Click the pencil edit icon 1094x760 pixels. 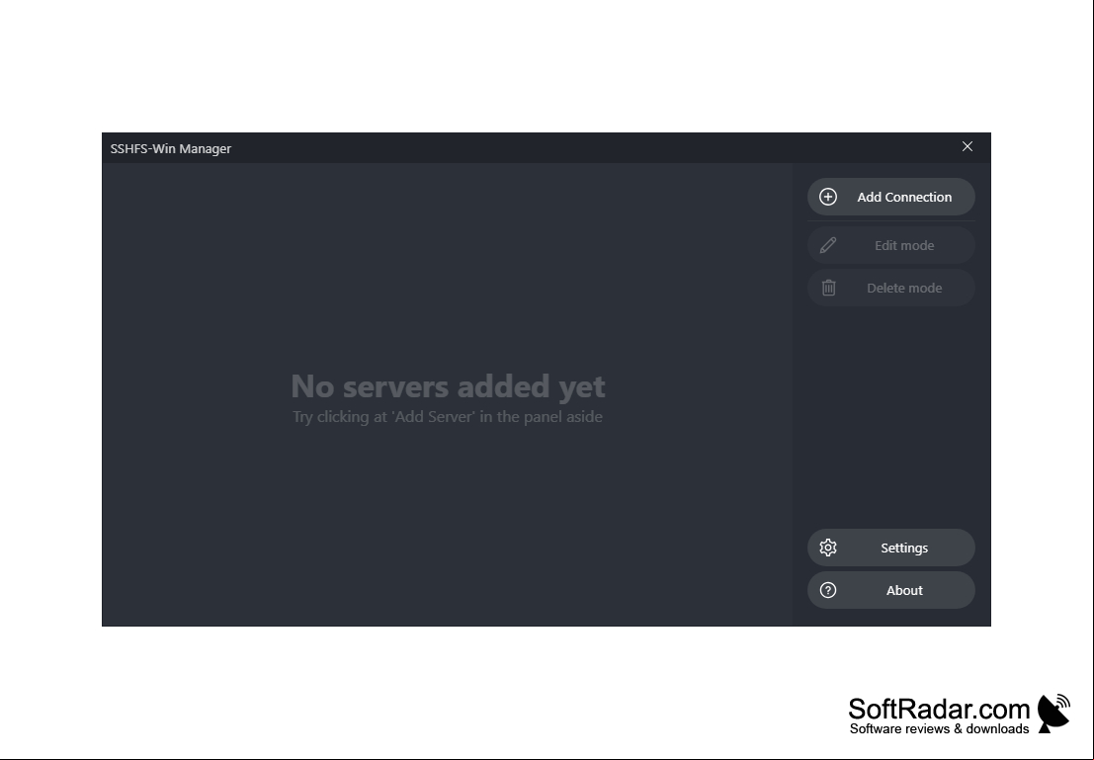tap(828, 245)
